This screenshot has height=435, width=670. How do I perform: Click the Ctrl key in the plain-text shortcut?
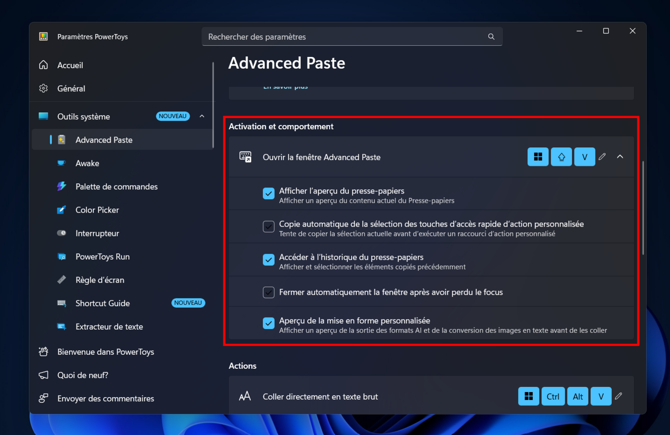tap(553, 396)
